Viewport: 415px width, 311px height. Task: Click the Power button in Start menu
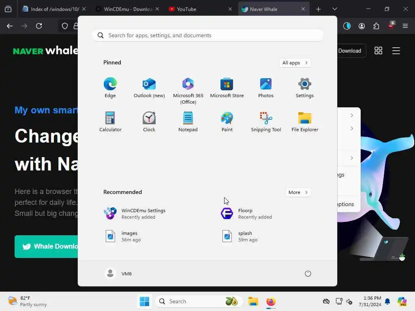click(x=308, y=273)
